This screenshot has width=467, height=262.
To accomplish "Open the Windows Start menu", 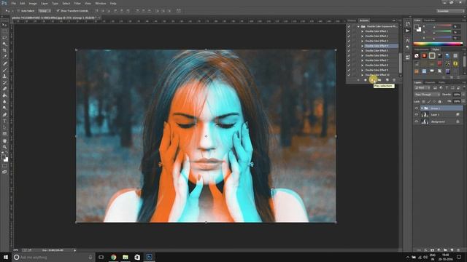I will pos(6,257).
